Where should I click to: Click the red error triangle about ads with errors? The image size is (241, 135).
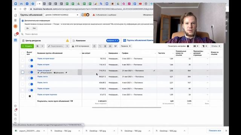click(x=94, y=15)
